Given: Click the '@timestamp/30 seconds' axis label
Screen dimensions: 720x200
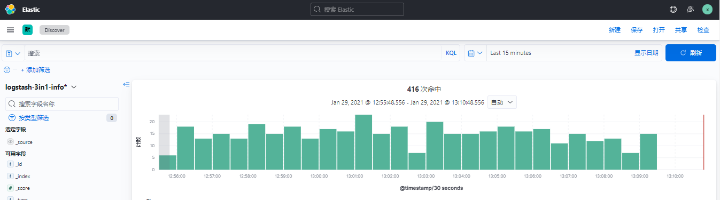Looking at the screenshot, I should click(x=431, y=188).
